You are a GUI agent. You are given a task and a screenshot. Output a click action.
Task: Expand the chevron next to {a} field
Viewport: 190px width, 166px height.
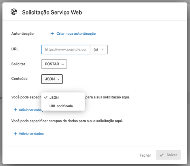102,50
